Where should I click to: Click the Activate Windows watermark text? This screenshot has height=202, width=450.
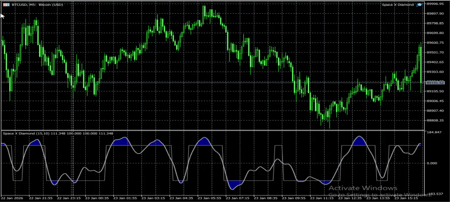tap(363, 188)
